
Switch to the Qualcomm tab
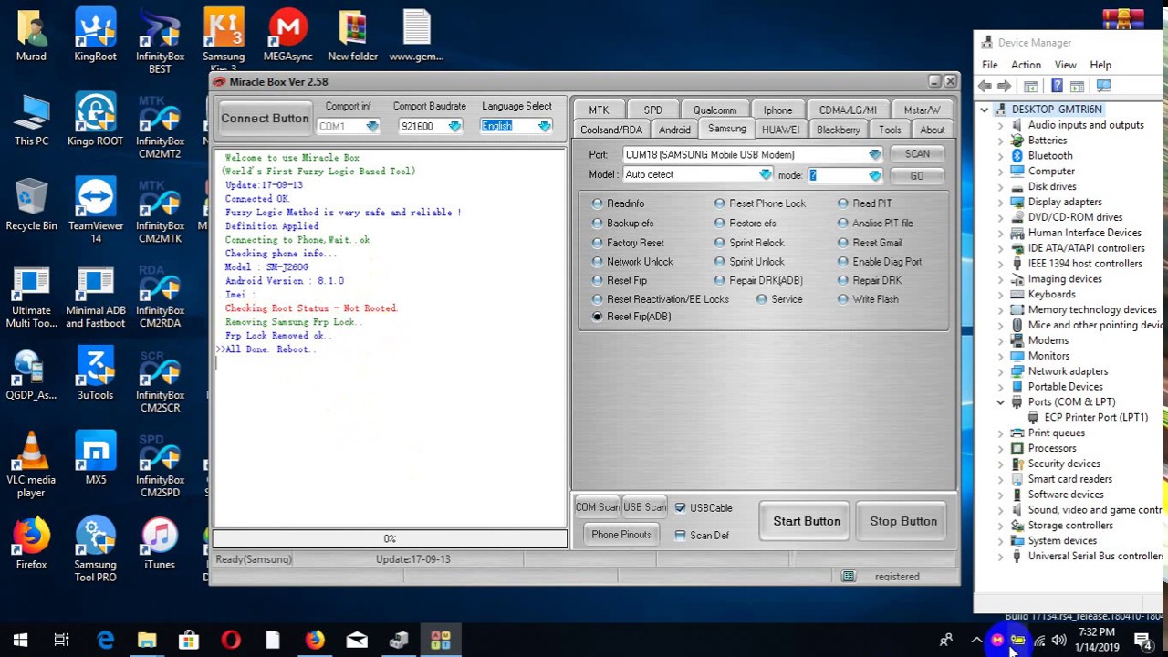tap(714, 109)
